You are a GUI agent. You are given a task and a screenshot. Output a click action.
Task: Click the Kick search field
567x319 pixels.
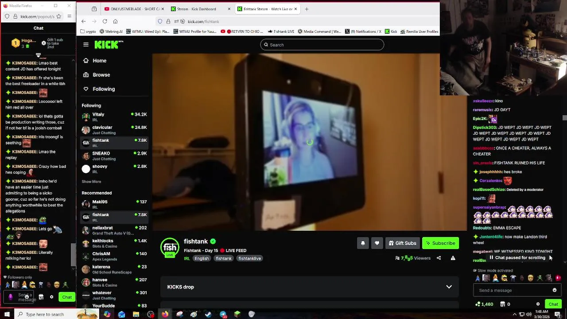322,45
